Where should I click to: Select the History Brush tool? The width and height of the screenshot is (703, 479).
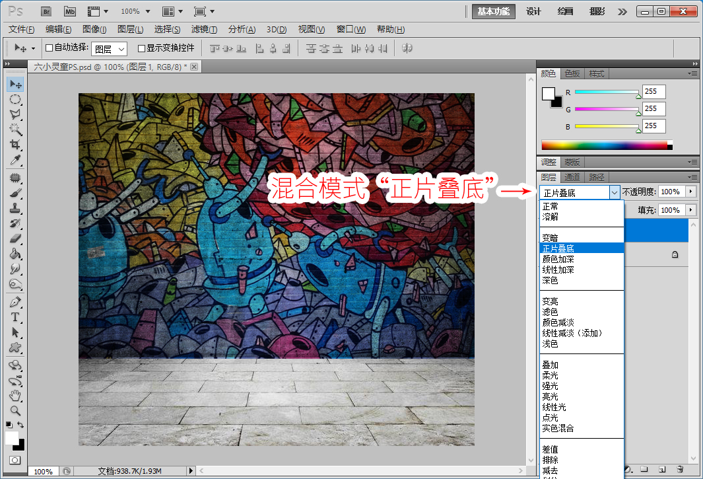[x=15, y=223]
